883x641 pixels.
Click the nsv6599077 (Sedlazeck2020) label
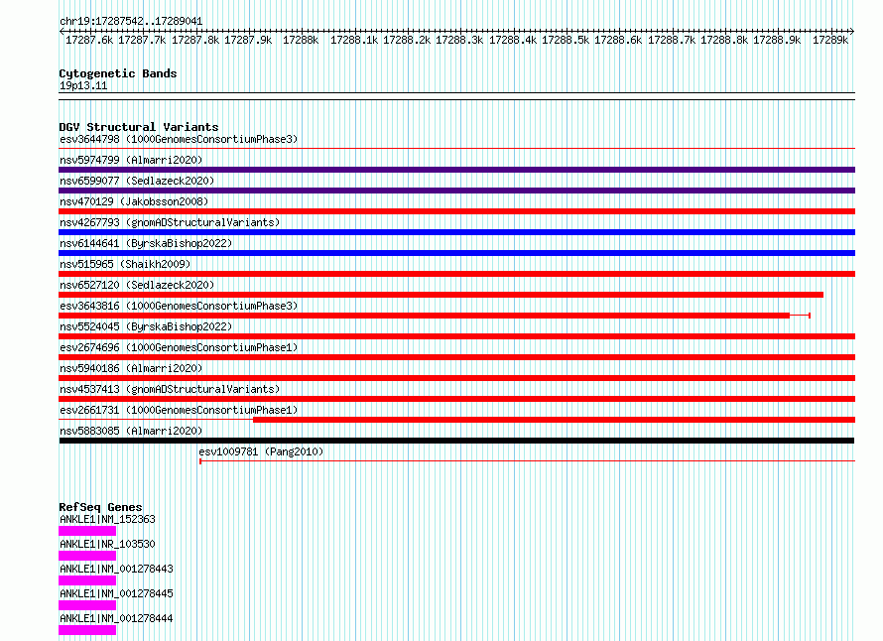point(137,181)
